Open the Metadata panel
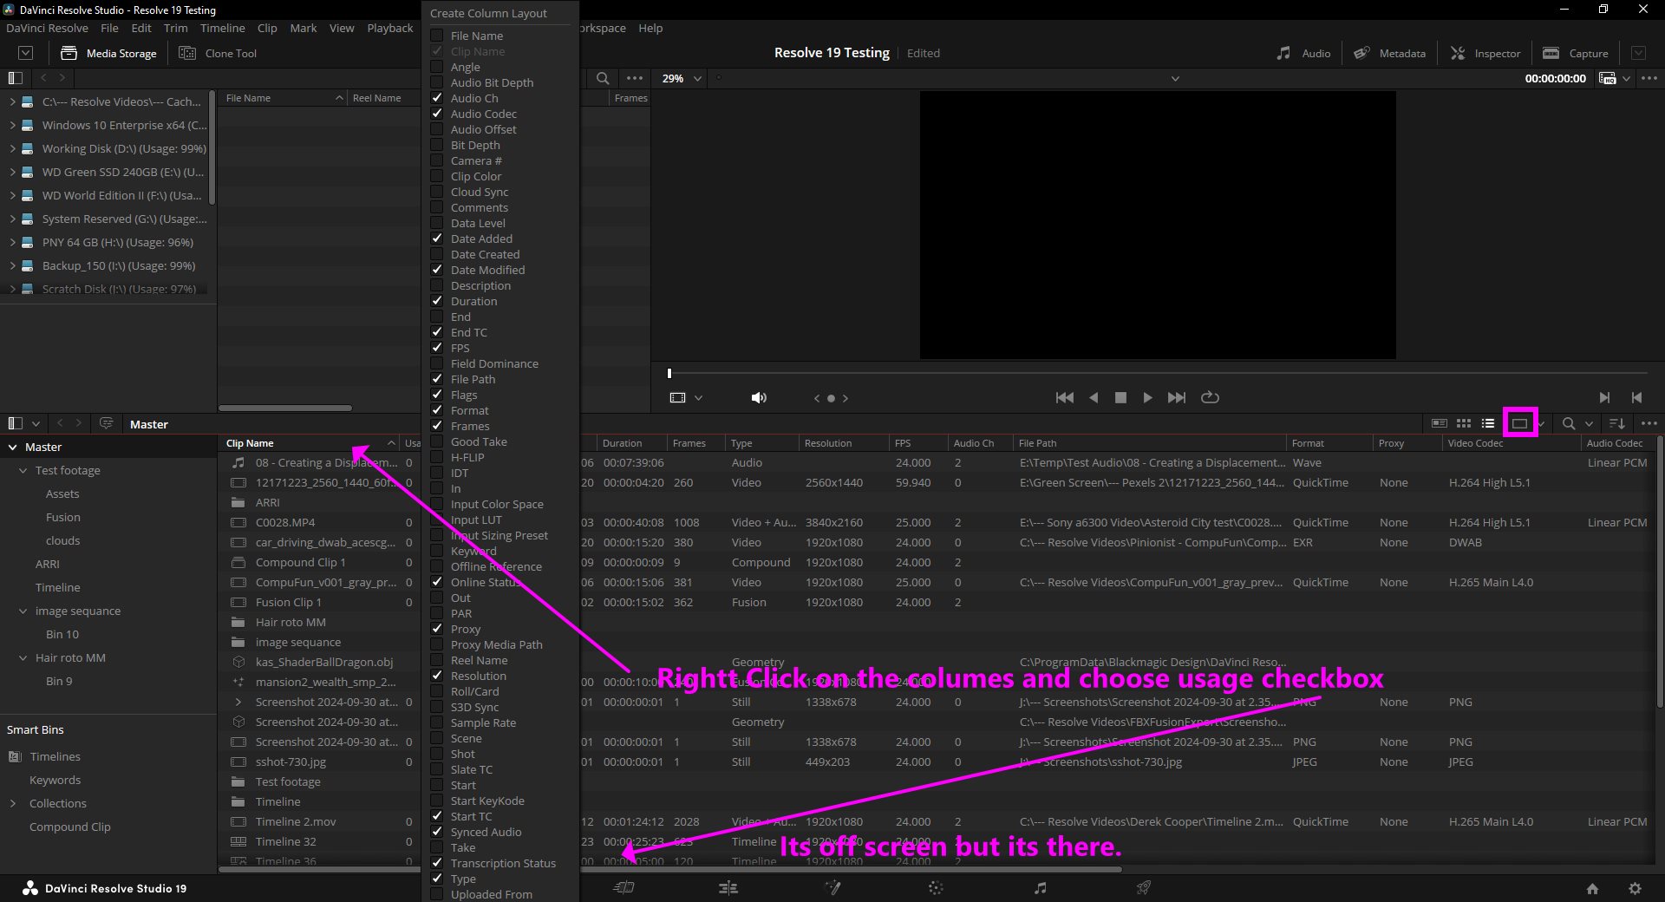The height and width of the screenshot is (902, 1665). pos(1390,53)
